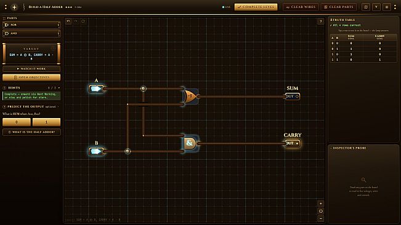Click the Watch It Work button
The height and width of the screenshot is (225, 401).
point(31,69)
